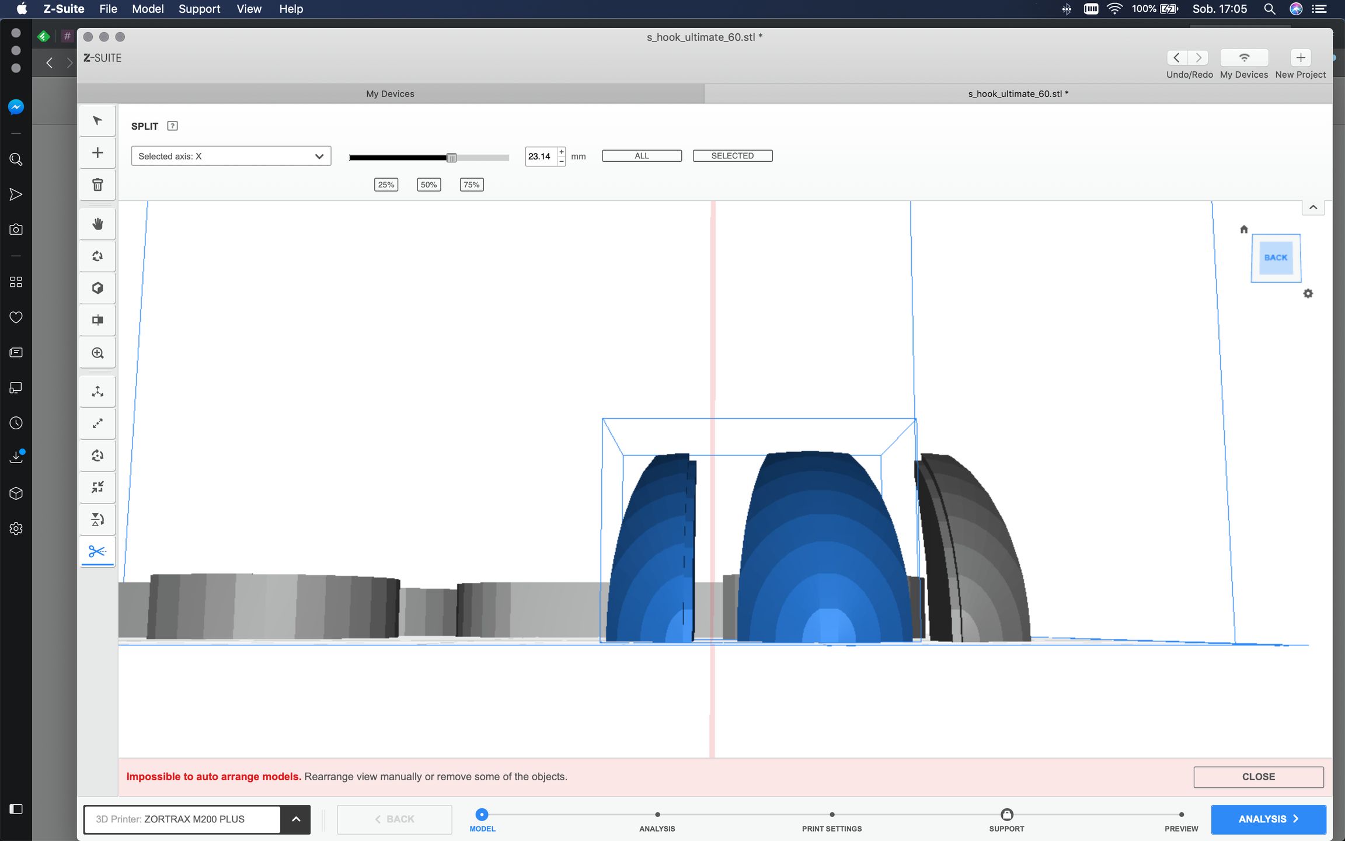Open the Support menu
1345x841 pixels.
(199, 9)
